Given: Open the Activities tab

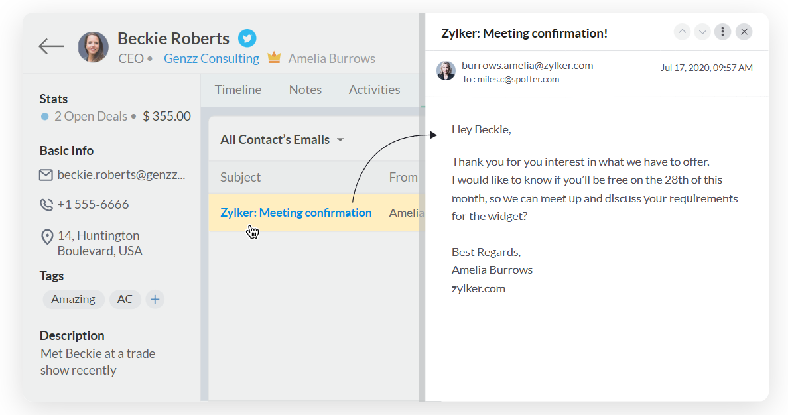Looking at the screenshot, I should pyautogui.click(x=374, y=90).
